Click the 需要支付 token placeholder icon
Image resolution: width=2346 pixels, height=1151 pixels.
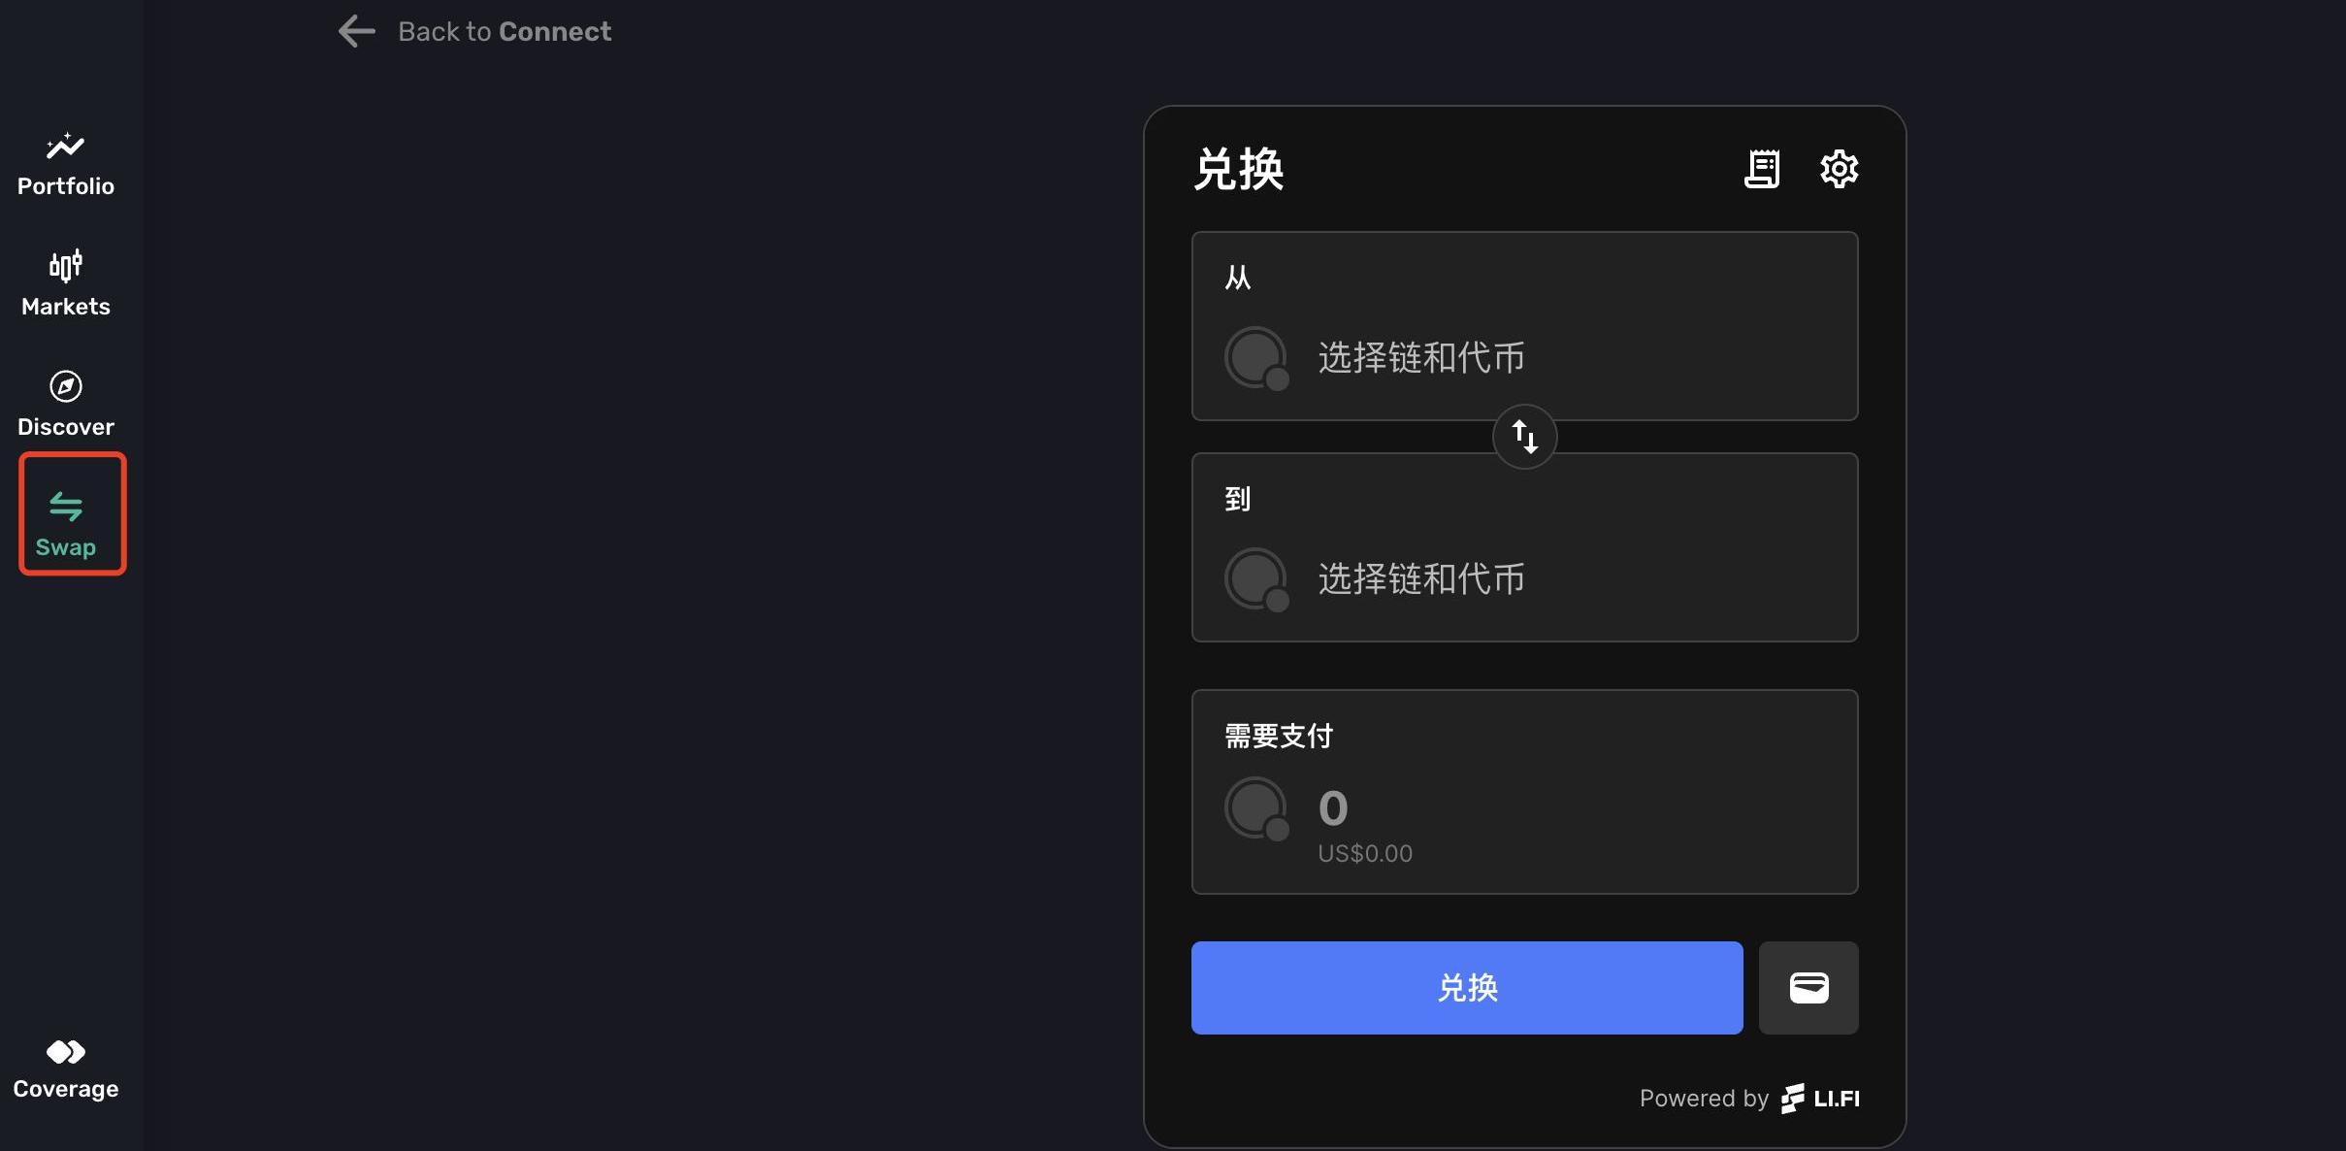coord(1257,808)
